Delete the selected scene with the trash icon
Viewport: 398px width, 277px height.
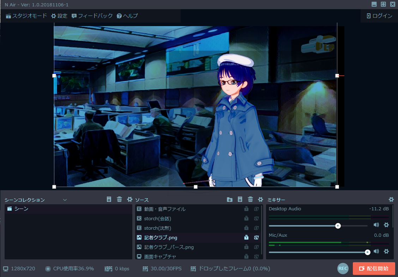(119, 199)
